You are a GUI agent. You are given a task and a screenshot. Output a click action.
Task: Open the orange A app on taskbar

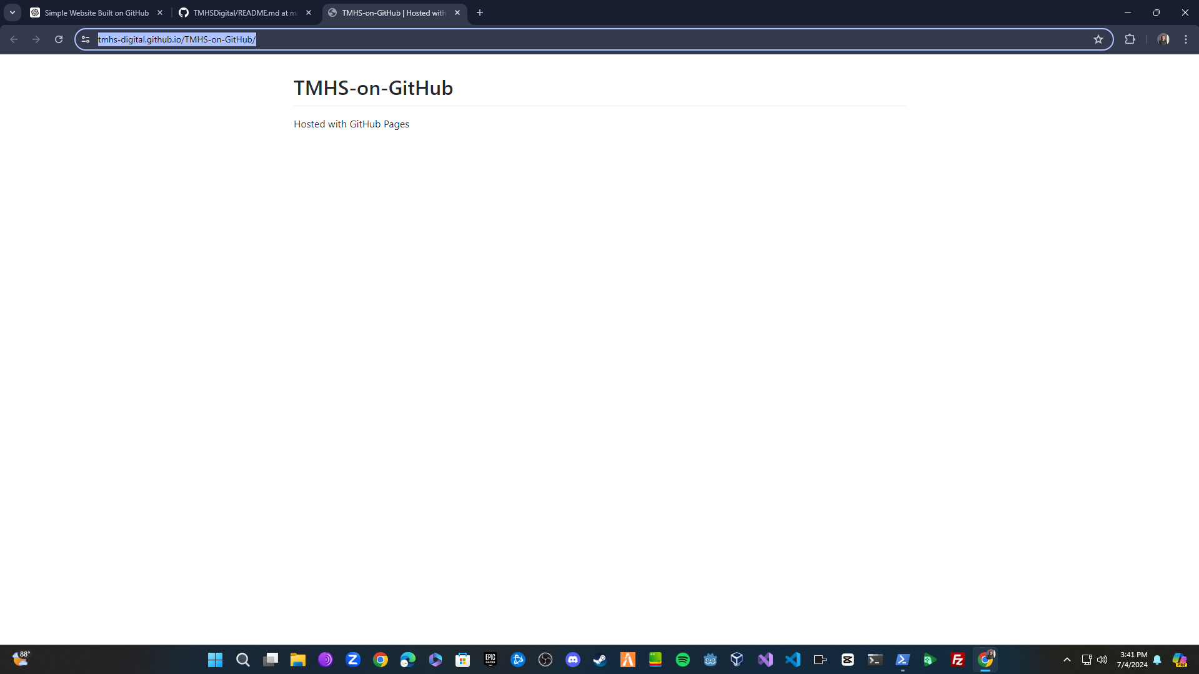pyautogui.click(x=628, y=660)
